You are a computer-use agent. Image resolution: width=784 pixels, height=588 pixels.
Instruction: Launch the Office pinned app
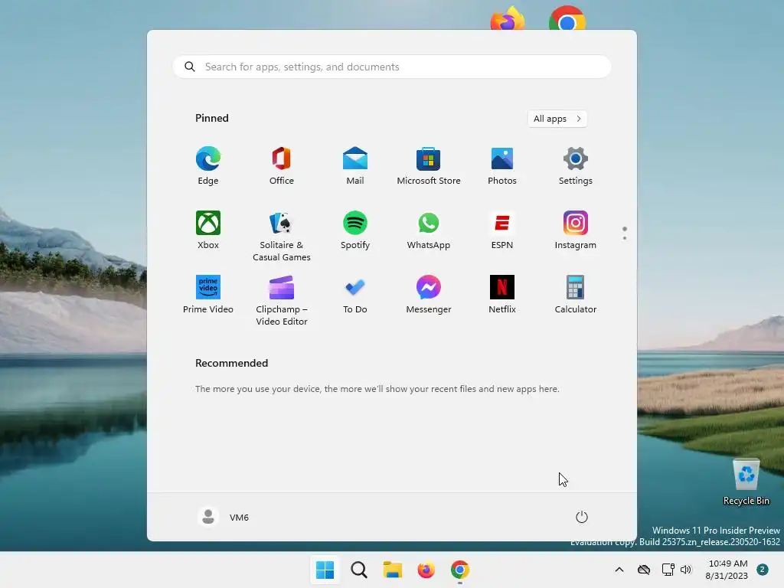[x=282, y=166]
